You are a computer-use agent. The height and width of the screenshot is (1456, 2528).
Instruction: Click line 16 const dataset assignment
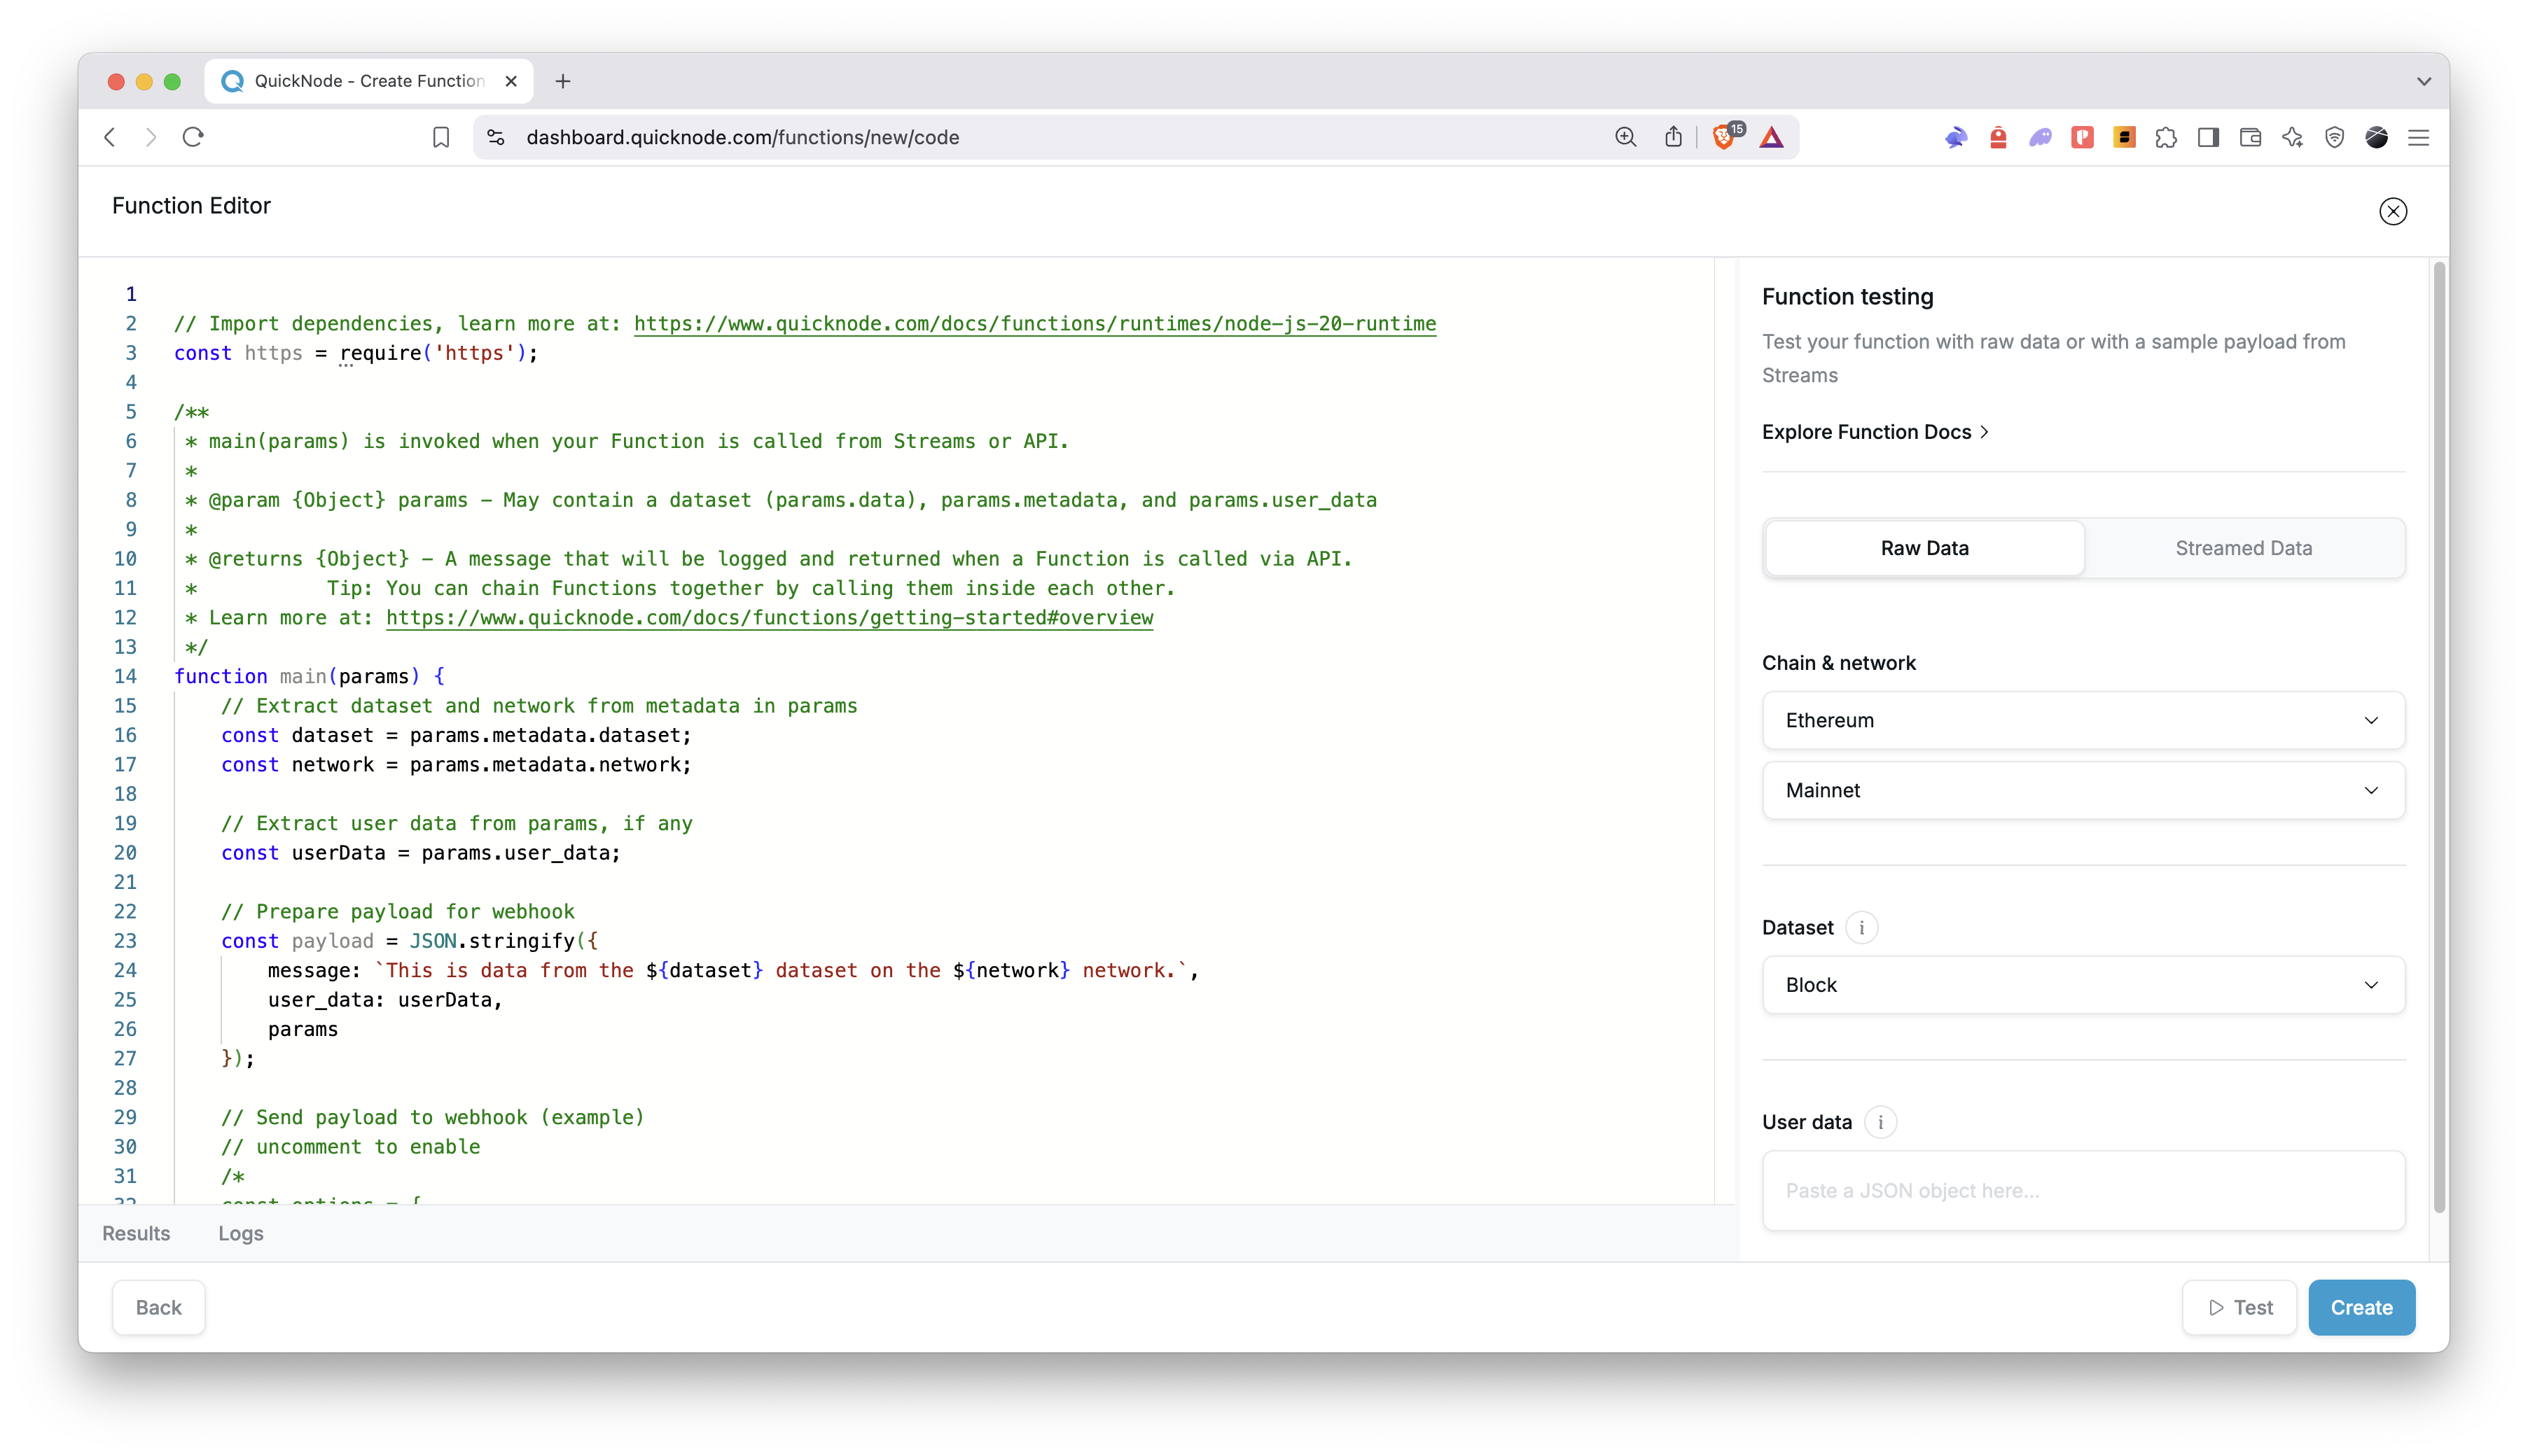[x=456, y=735]
